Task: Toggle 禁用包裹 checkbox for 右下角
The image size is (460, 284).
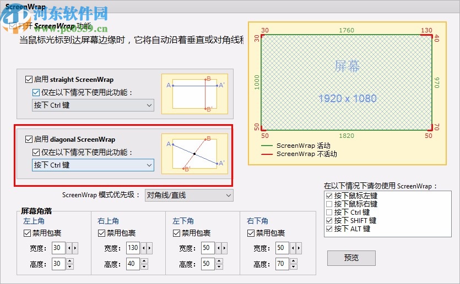Action: (251, 233)
